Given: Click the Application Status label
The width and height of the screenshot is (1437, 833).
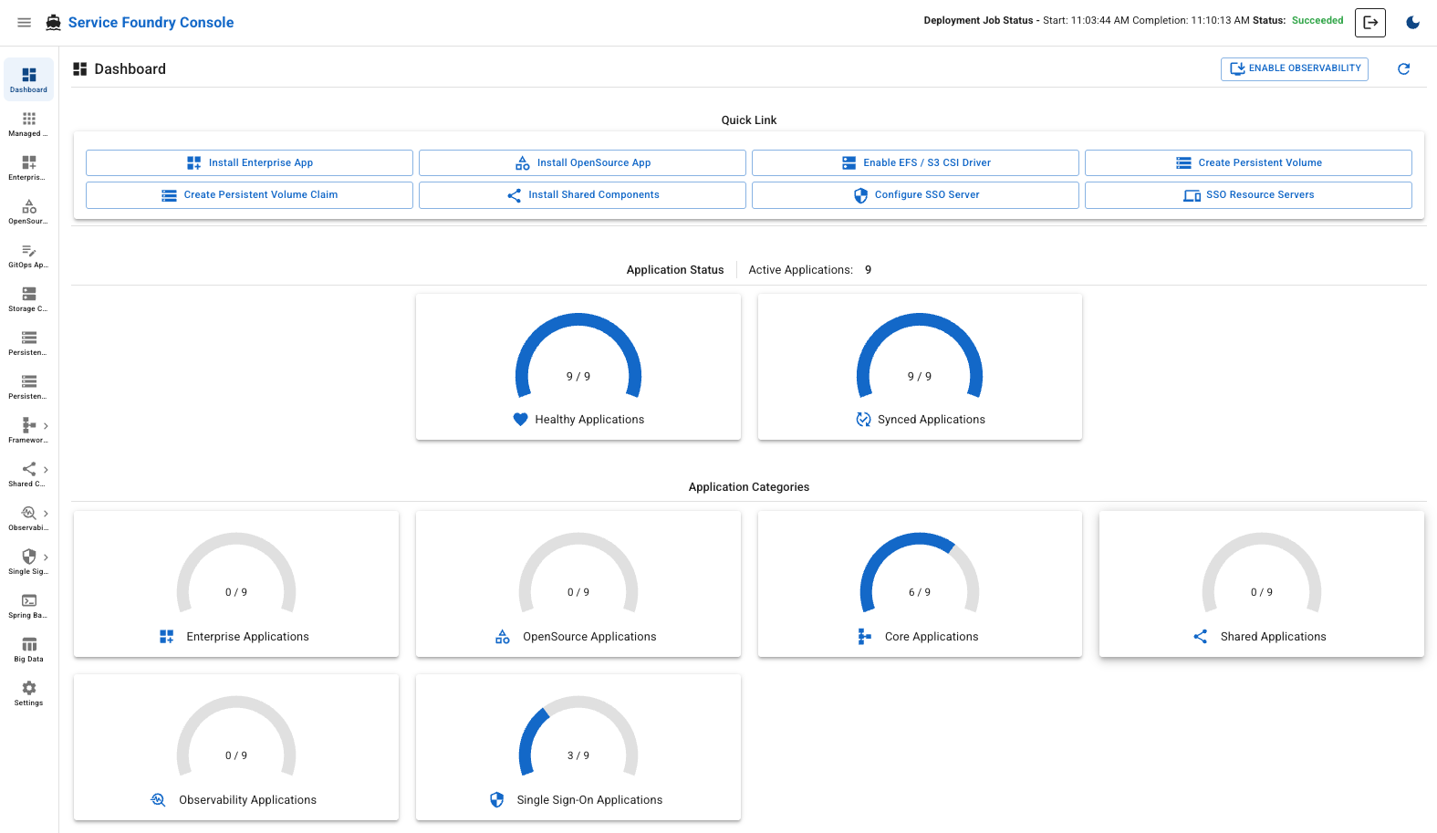Looking at the screenshot, I should pyautogui.click(x=675, y=270).
